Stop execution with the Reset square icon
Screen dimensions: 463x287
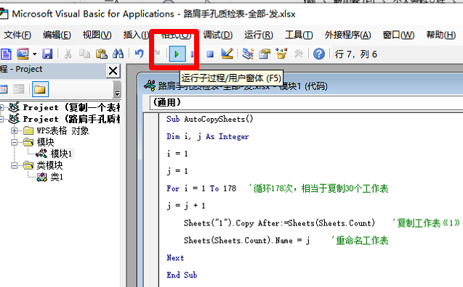tap(210, 54)
